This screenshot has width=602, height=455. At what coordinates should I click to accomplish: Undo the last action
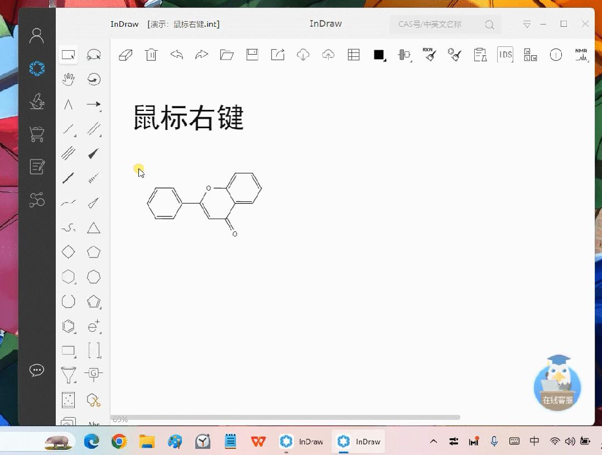177,55
